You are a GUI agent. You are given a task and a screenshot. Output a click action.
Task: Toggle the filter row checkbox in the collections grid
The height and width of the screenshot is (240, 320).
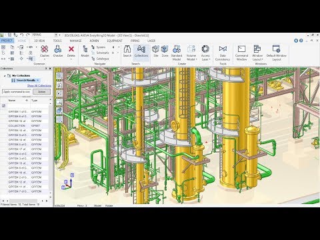point(3,106)
